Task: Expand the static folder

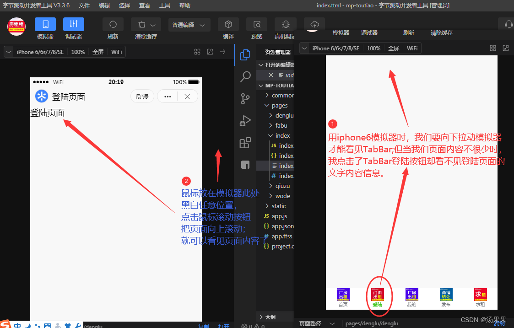Action: (275, 206)
